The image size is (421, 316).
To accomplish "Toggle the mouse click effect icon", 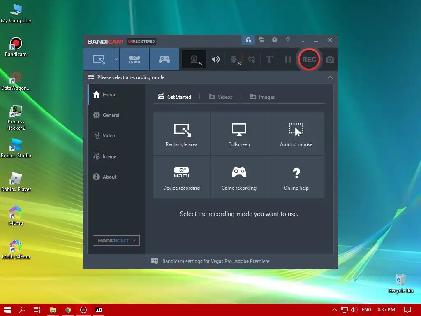I will tap(252, 59).
